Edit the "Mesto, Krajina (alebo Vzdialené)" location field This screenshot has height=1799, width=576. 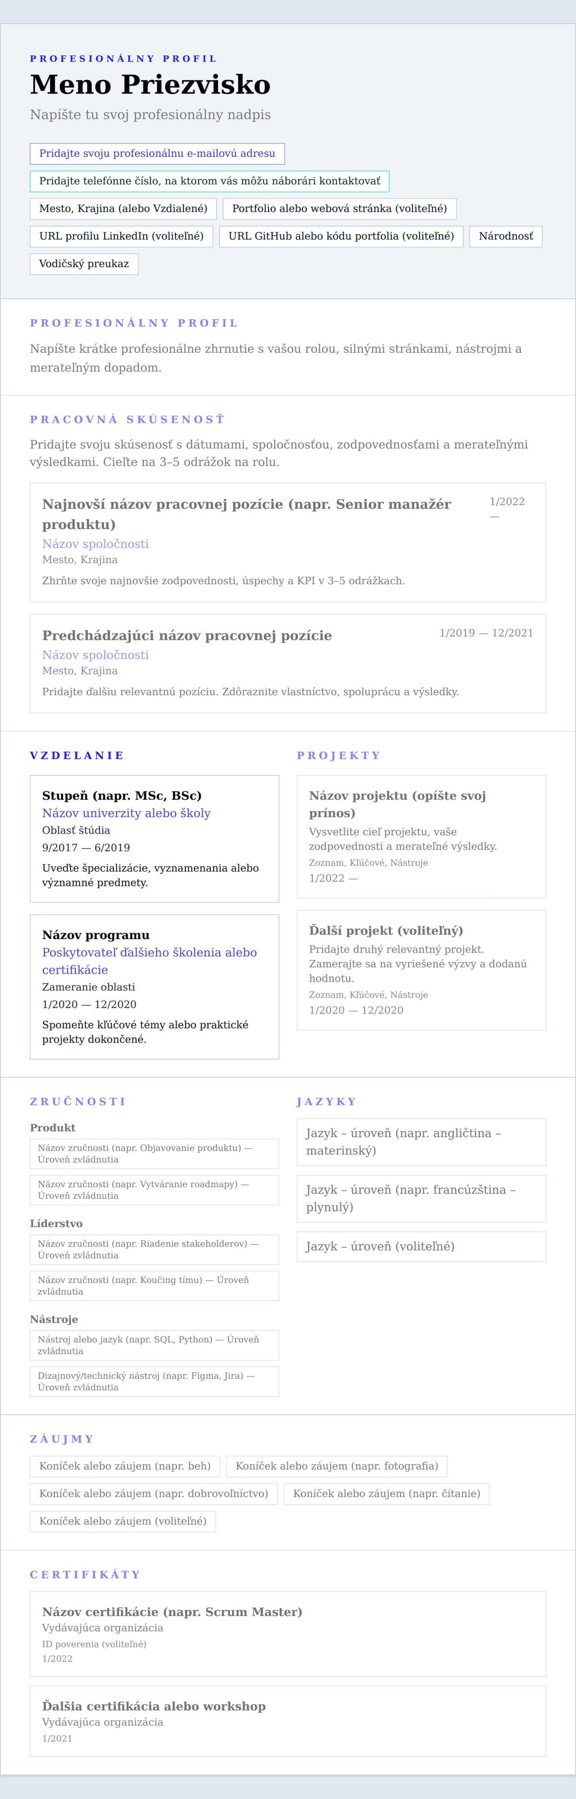(123, 209)
